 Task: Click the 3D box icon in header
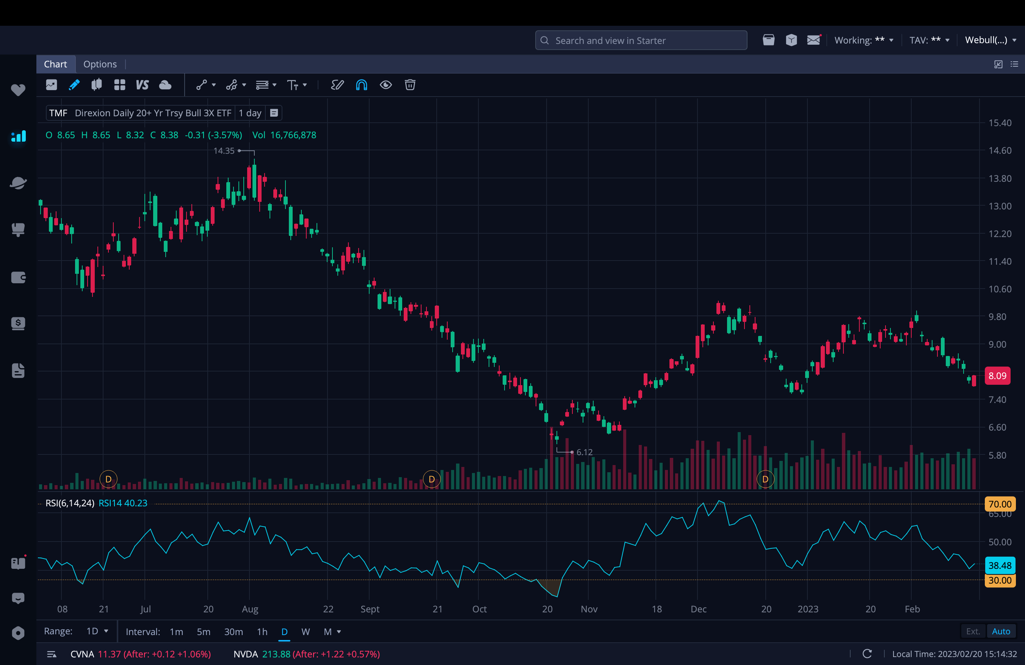click(x=791, y=40)
